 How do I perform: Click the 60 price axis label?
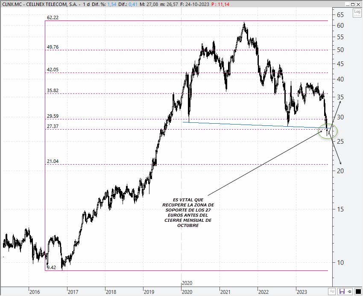(x=340, y=26)
